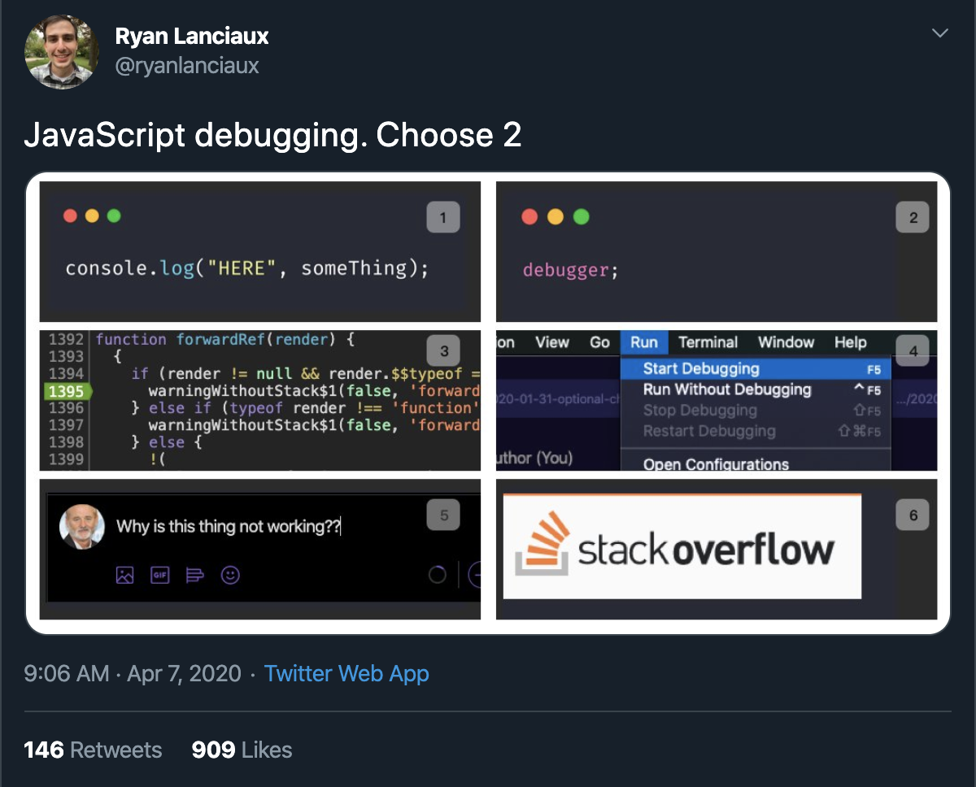Click the emoji smiley icon in compose box
Viewport: 976px width, 787px height.
click(x=230, y=576)
